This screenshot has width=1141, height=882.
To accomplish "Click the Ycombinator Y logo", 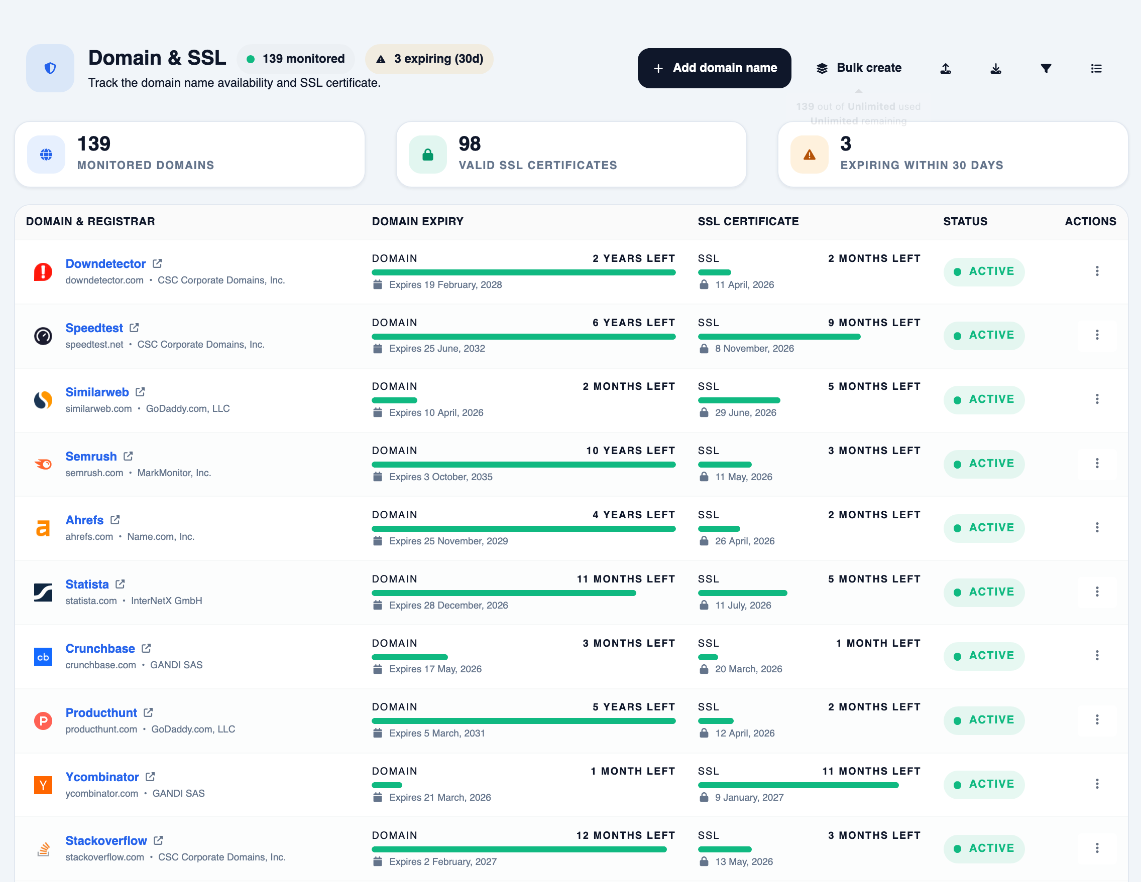I will click(43, 785).
